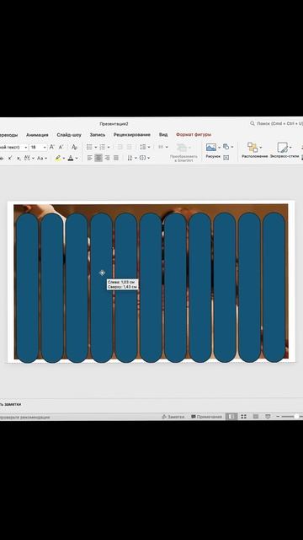This screenshot has height=540, width=303.
Task: Decrease the list indent level
Action: [120, 147]
